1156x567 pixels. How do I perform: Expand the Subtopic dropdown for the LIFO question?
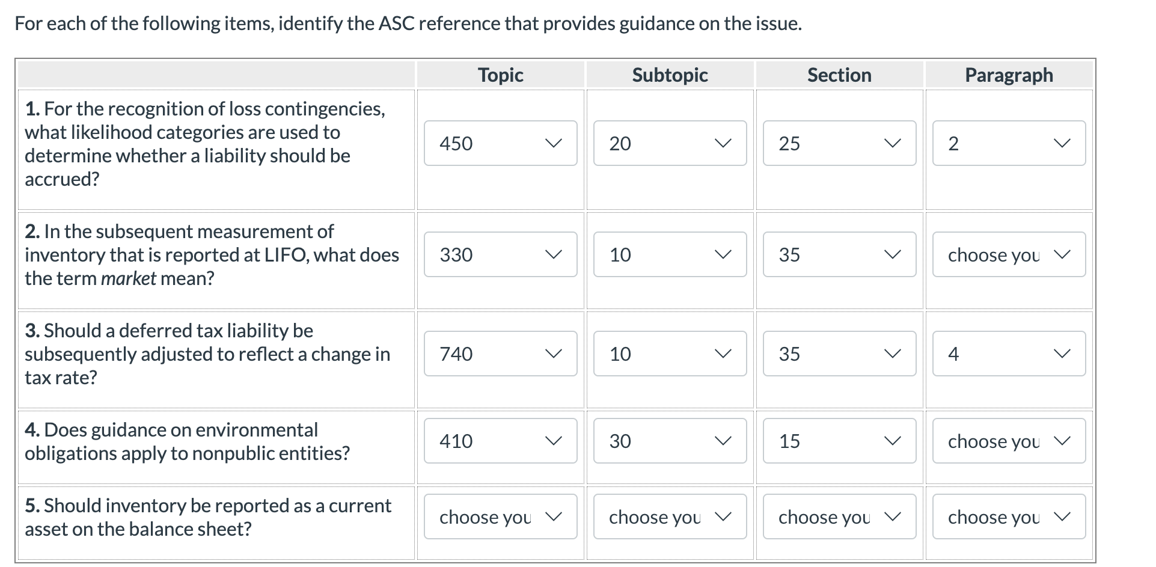pos(669,254)
